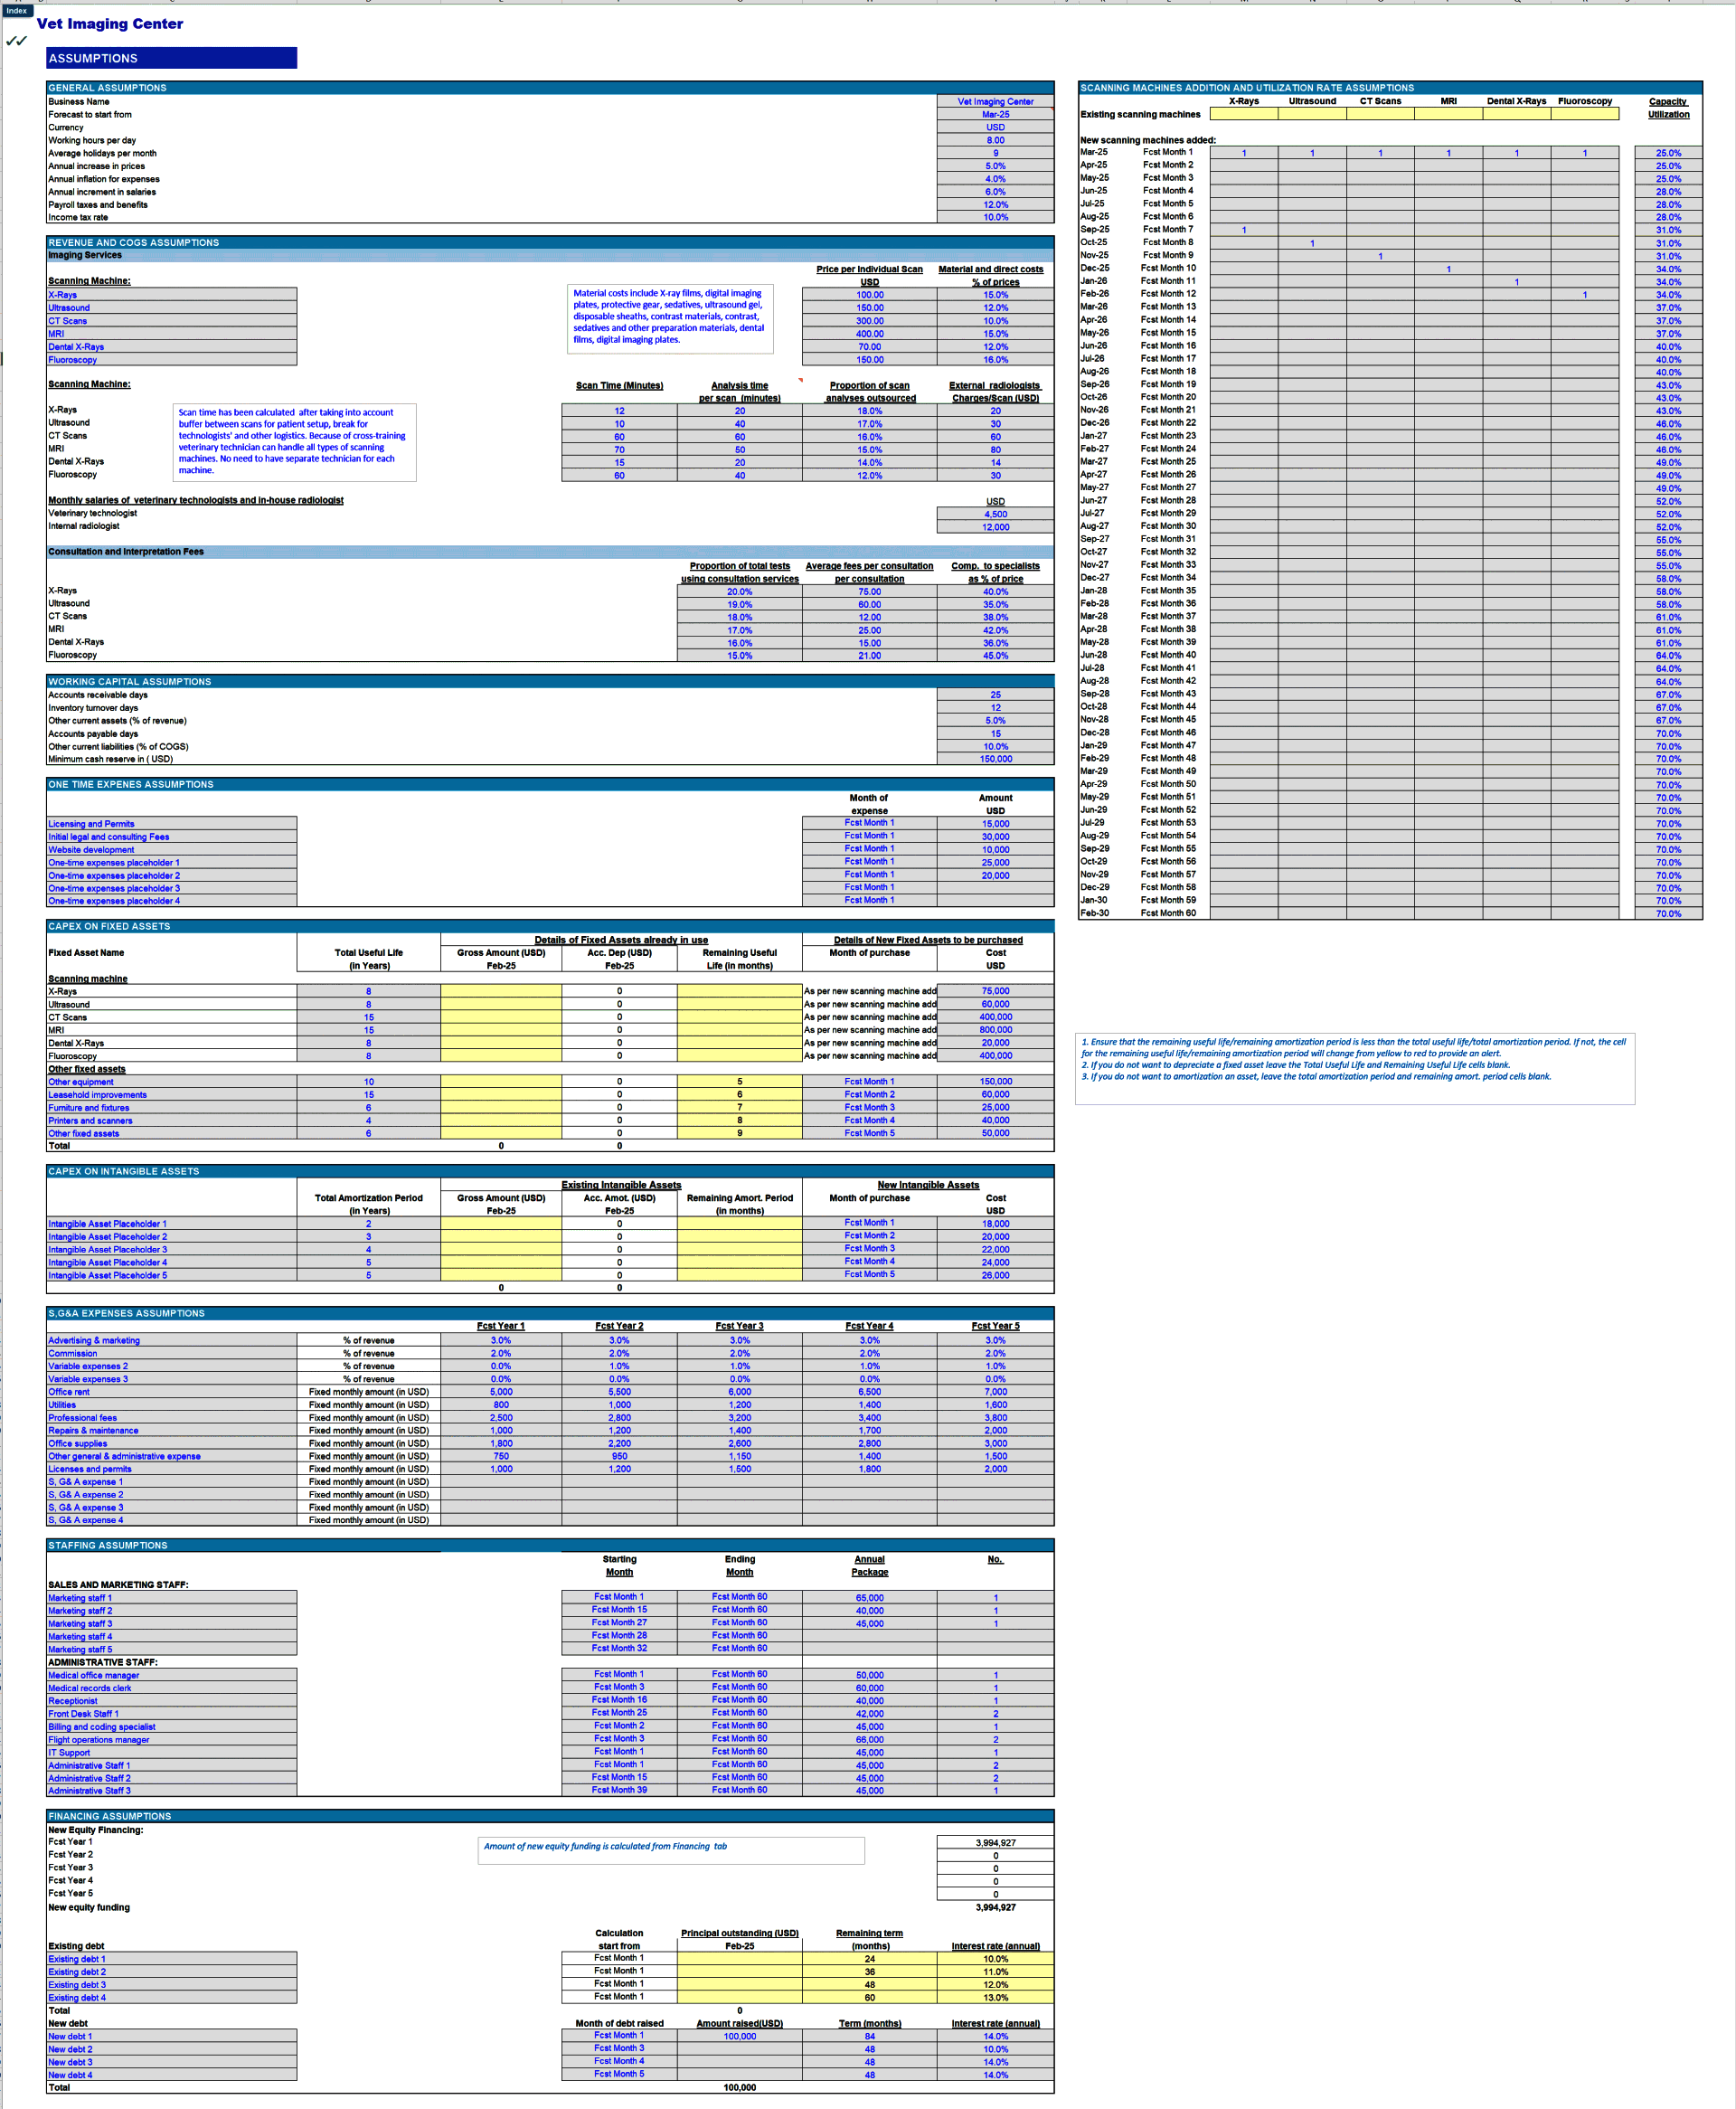
Task: Select the 'Leasehold improvements' asset label
Action: 171,1095
